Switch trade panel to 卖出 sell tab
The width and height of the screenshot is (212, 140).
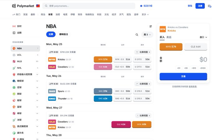(x=169, y=37)
